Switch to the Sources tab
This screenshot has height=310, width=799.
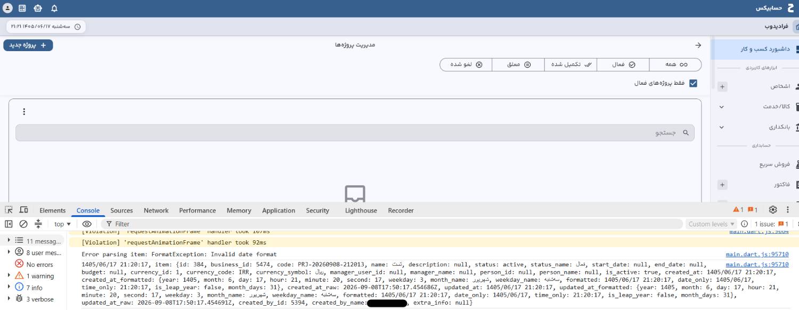pos(121,210)
